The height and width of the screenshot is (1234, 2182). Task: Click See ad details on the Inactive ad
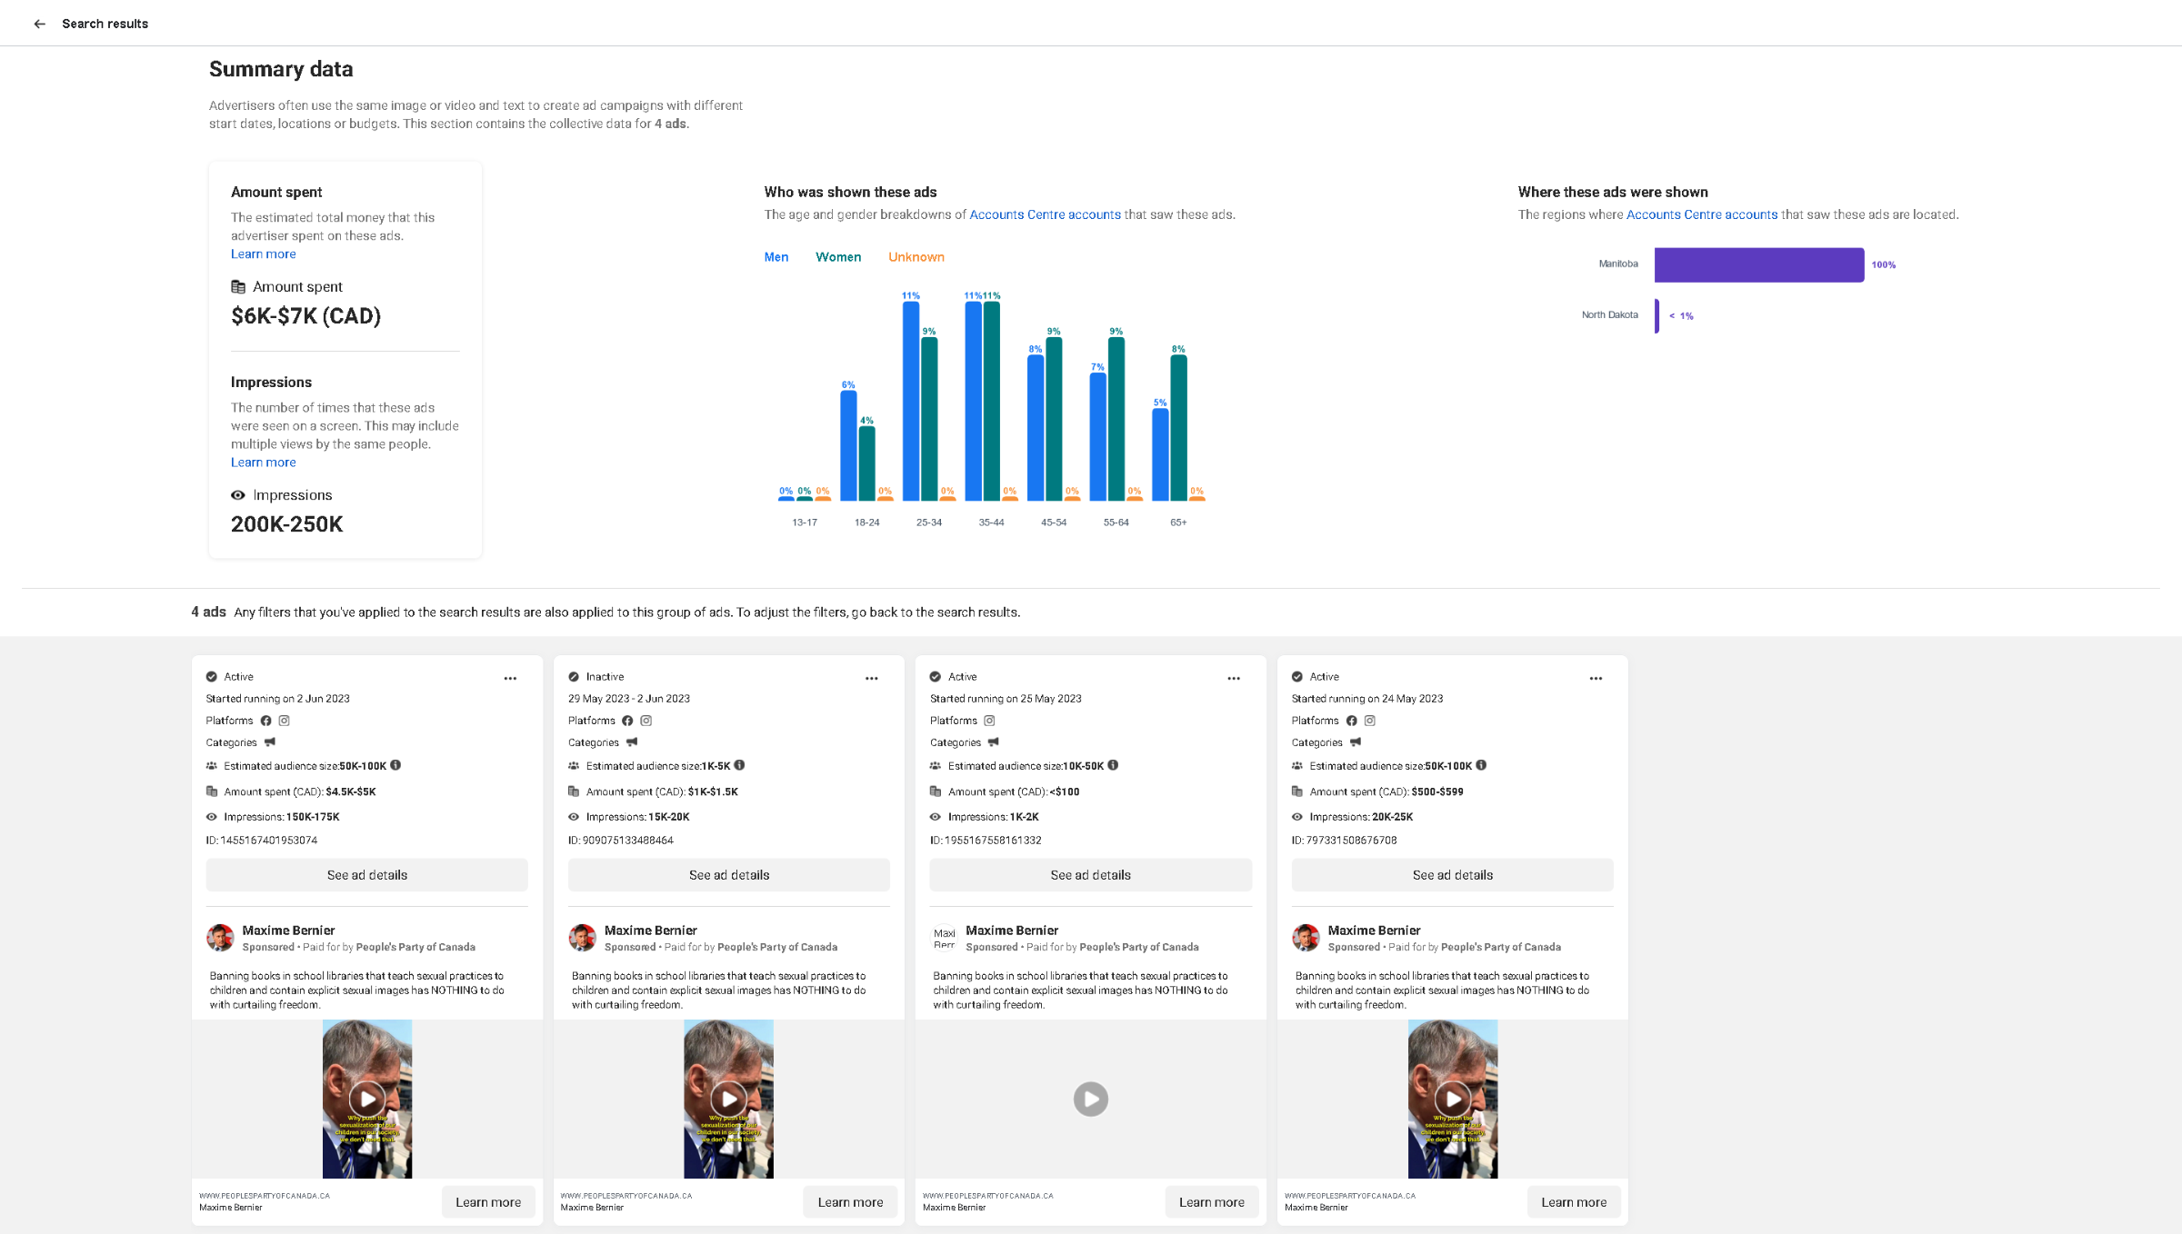[x=729, y=875]
